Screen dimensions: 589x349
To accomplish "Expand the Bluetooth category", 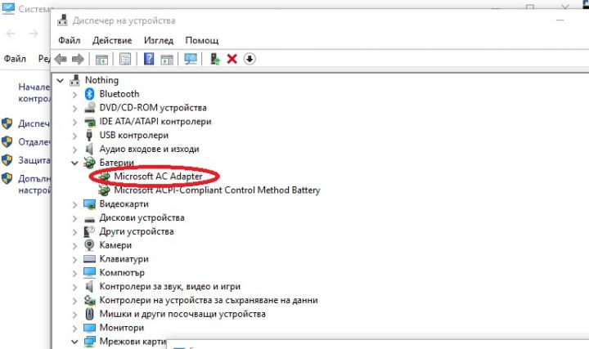I will [x=74, y=94].
